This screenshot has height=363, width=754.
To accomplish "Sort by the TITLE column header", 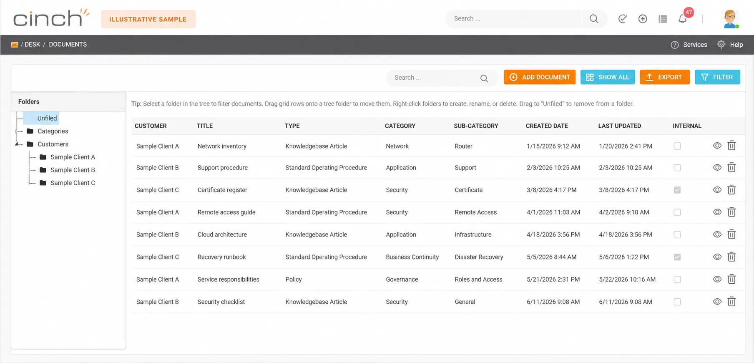I will coord(205,126).
